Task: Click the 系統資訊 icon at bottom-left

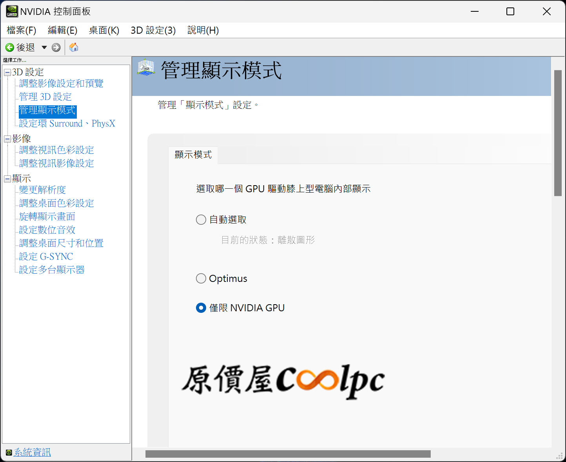Action: (9, 453)
